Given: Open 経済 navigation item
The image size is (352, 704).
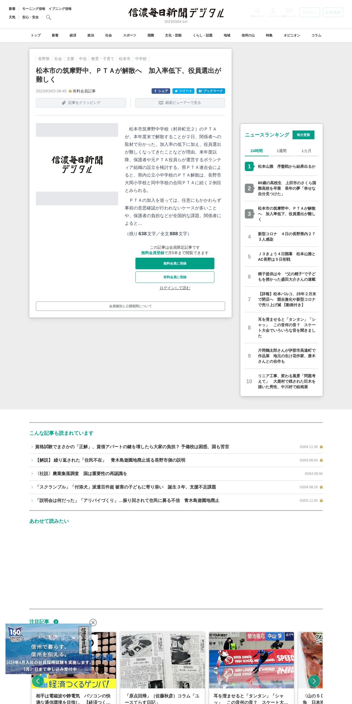Looking at the screenshot, I should tap(73, 35).
